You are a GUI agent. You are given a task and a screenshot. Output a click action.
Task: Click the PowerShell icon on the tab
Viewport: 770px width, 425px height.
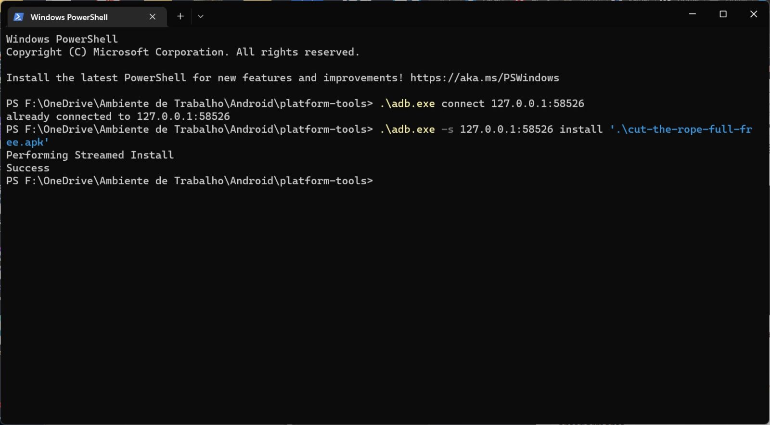[18, 16]
